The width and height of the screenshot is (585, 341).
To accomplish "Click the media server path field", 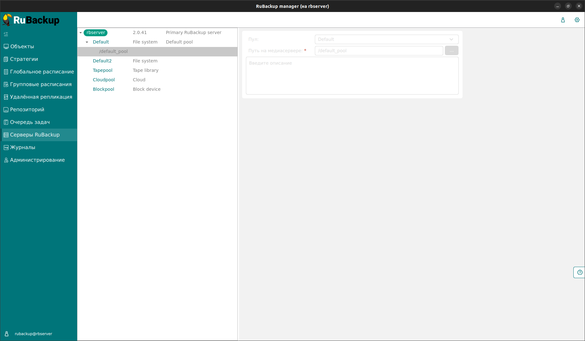I will point(379,51).
